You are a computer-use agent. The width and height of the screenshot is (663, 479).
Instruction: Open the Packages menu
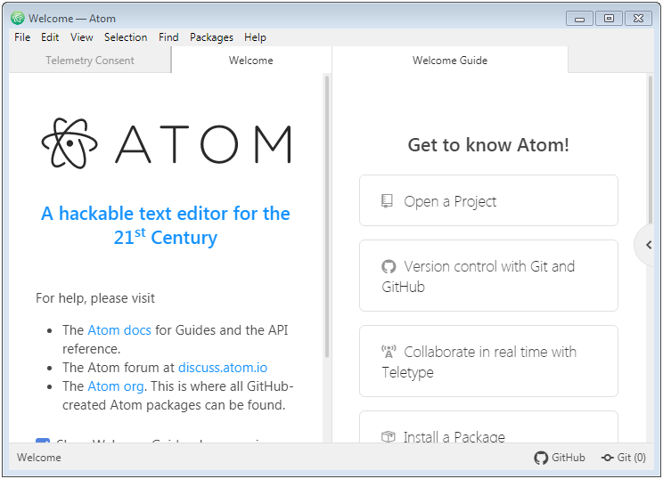(x=211, y=37)
